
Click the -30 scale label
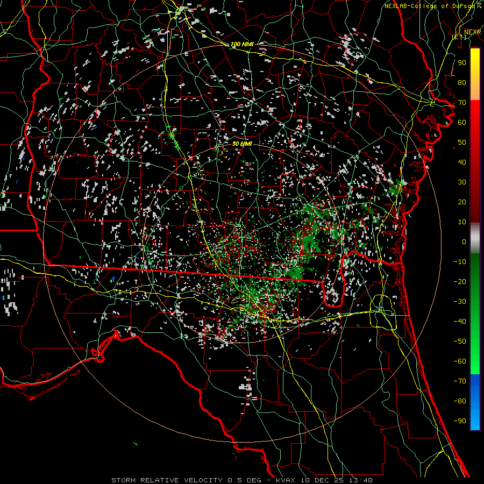click(x=460, y=301)
